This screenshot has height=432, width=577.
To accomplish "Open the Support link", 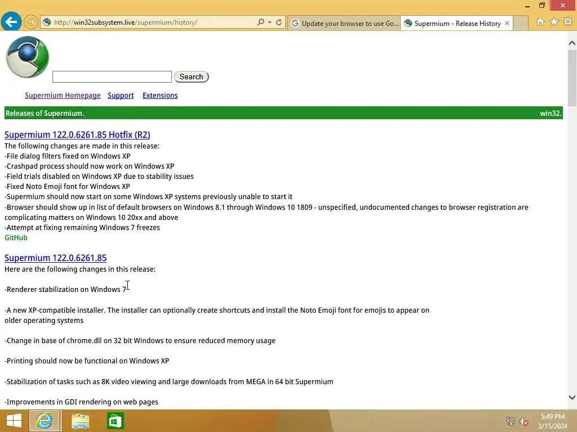I will (x=121, y=96).
